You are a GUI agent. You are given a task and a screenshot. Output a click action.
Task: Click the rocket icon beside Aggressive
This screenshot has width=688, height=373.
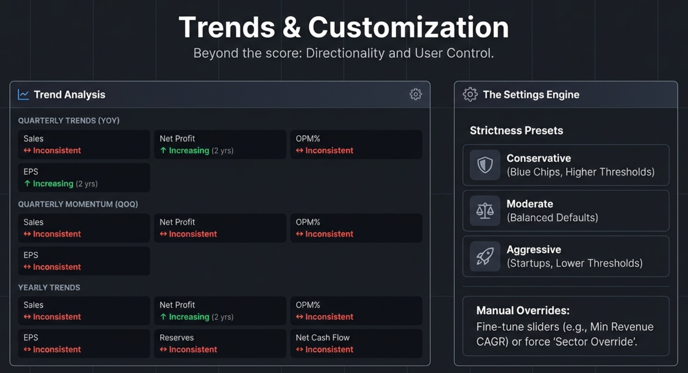coord(484,256)
